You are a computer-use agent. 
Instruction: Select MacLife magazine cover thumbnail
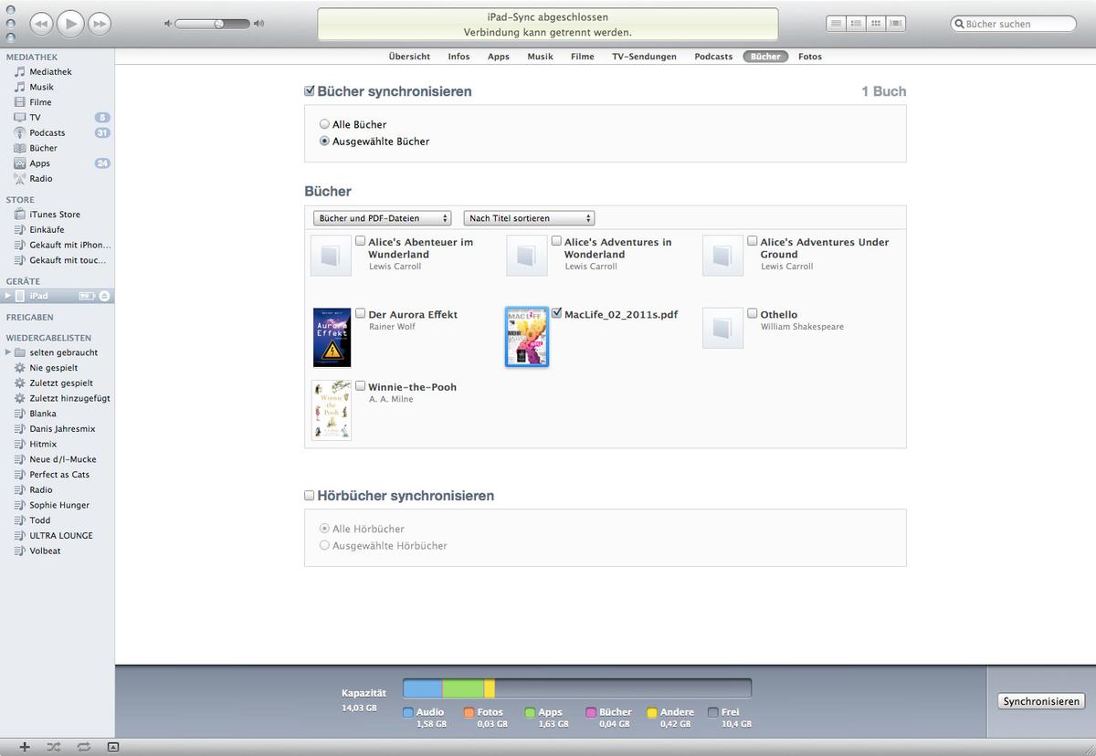527,337
